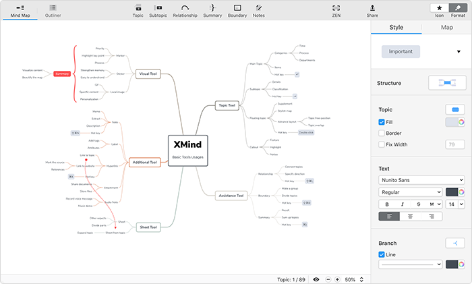Insert a Subtopic from toolbar
This screenshot has height=284, width=472.
point(158,11)
